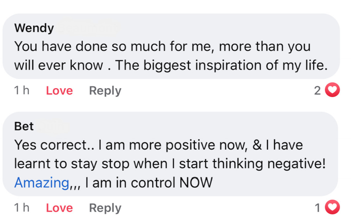351x224 pixels.
Task: Click the words 'will ever know' in Wendy's comment
Action: click(59, 65)
